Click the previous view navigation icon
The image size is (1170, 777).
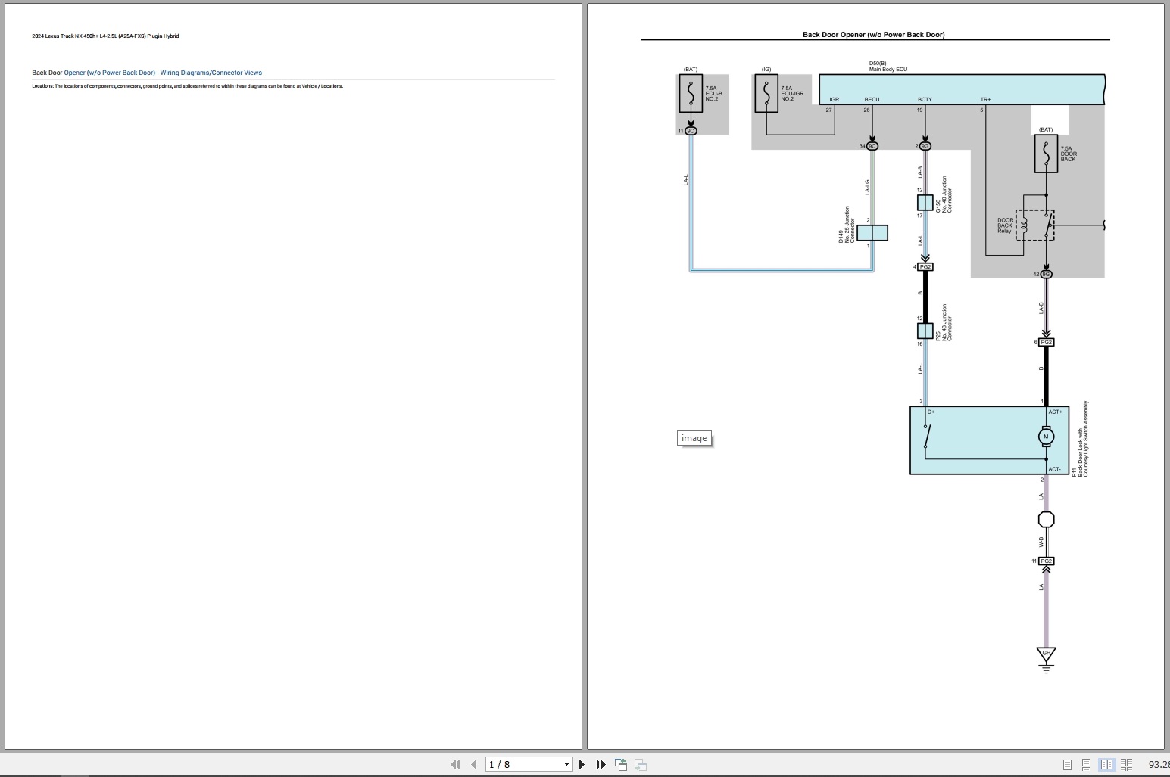pos(621,764)
